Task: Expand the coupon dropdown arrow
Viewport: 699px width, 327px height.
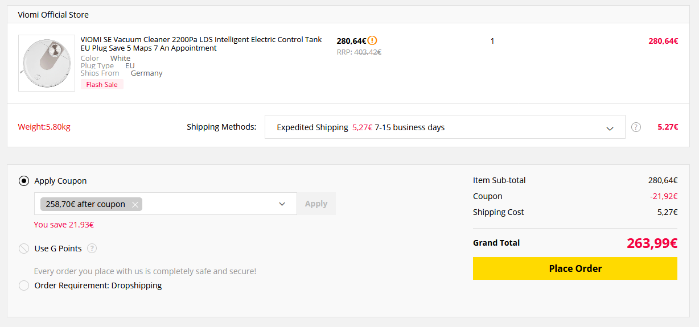Action: 282,204
